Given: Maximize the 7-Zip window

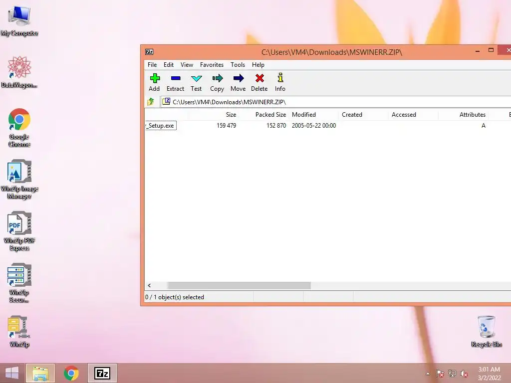Looking at the screenshot, I should point(491,50).
